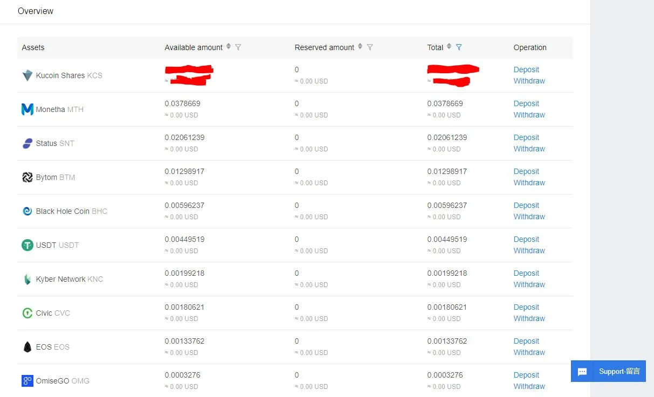
Task: Click Monetha available amount 0.0378669
Action: click(x=182, y=103)
